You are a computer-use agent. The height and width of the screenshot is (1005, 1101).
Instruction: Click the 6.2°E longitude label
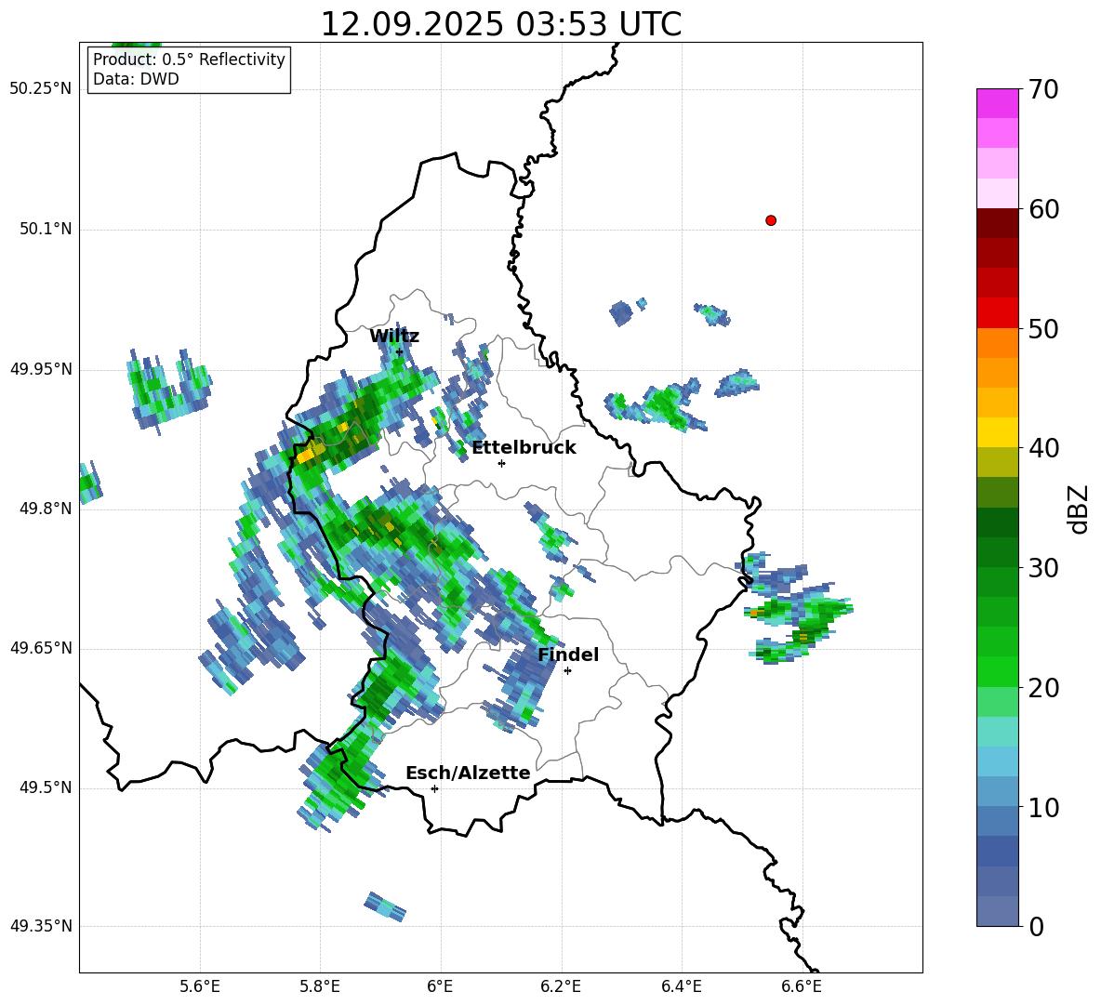561,987
